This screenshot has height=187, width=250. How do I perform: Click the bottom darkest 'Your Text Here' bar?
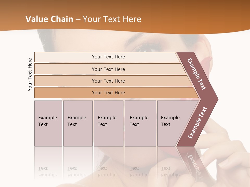pos(117,93)
